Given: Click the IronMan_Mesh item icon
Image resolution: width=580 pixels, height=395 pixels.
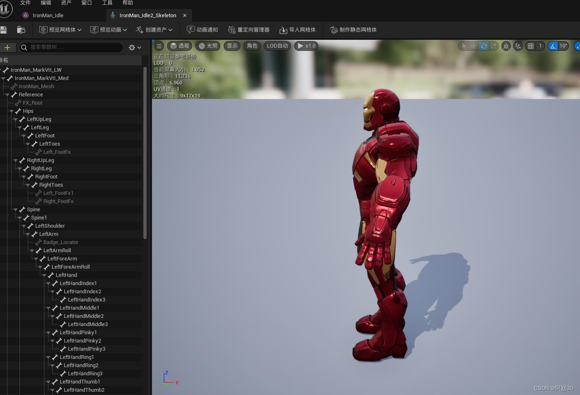Looking at the screenshot, I should tap(14, 86).
